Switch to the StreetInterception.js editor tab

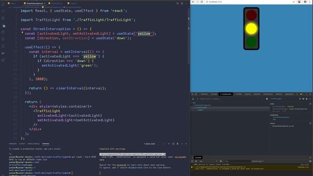point(34,3)
